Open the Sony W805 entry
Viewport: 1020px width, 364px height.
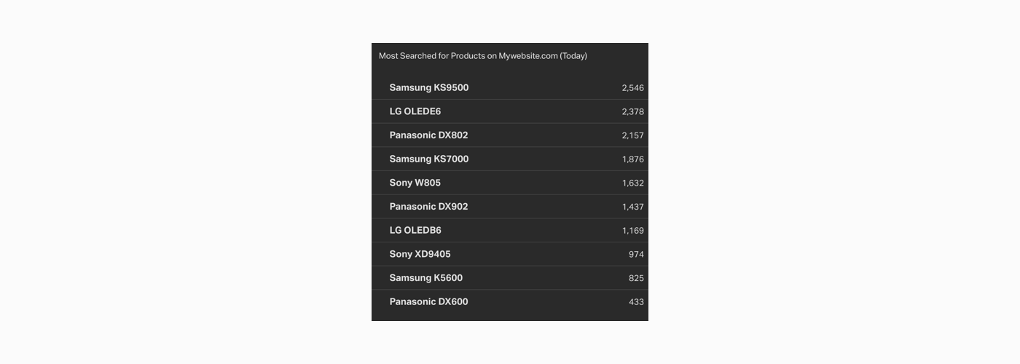[x=510, y=183]
